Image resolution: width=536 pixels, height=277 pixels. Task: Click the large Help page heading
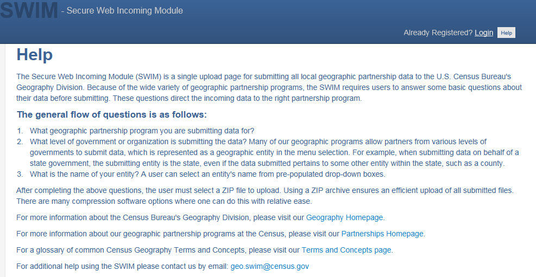coord(35,55)
